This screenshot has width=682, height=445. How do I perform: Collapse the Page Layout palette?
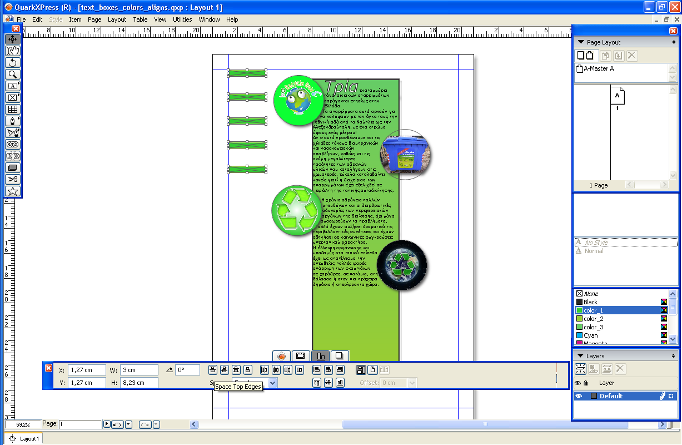(581, 42)
